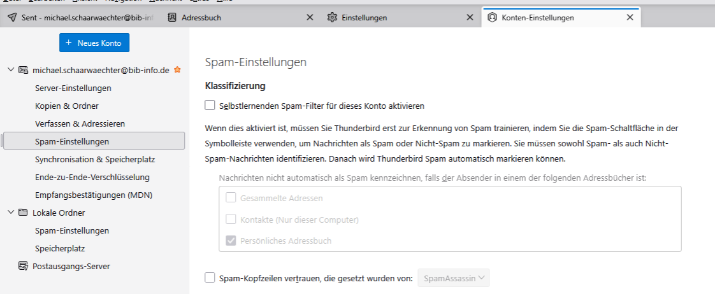
Task: Click the default account star icon
Action: [x=177, y=70]
